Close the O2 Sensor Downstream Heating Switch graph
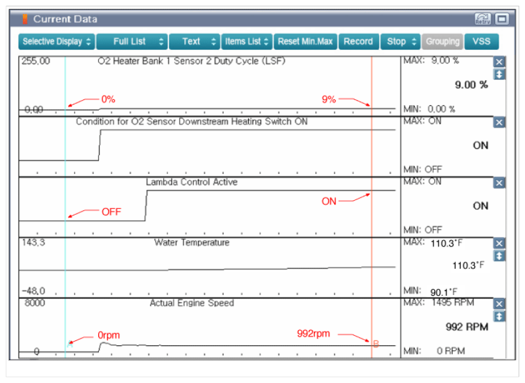The height and width of the screenshot is (383, 525). coord(499,122)
